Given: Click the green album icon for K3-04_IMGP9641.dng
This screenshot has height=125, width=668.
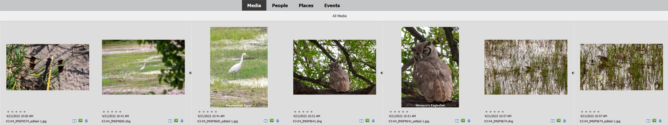Looking at the screenshot, I should tap(367, 120).
